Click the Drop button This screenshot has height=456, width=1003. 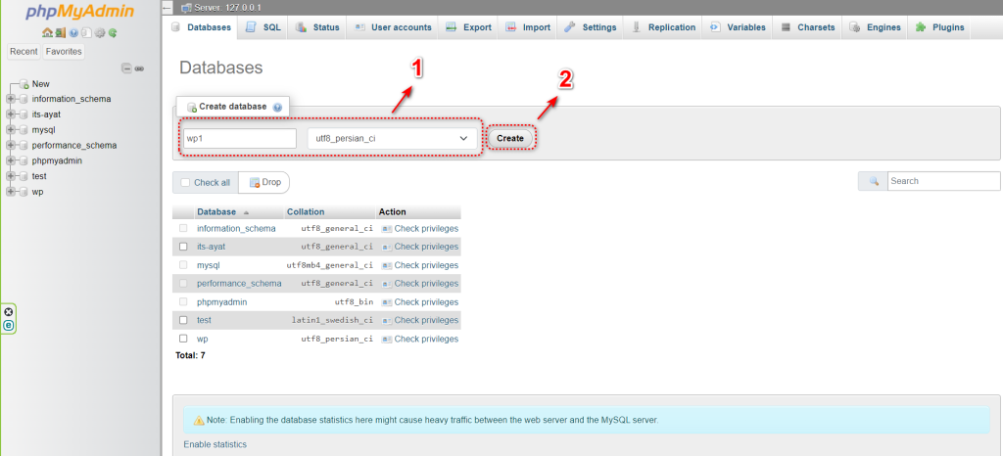pos(264,182)
